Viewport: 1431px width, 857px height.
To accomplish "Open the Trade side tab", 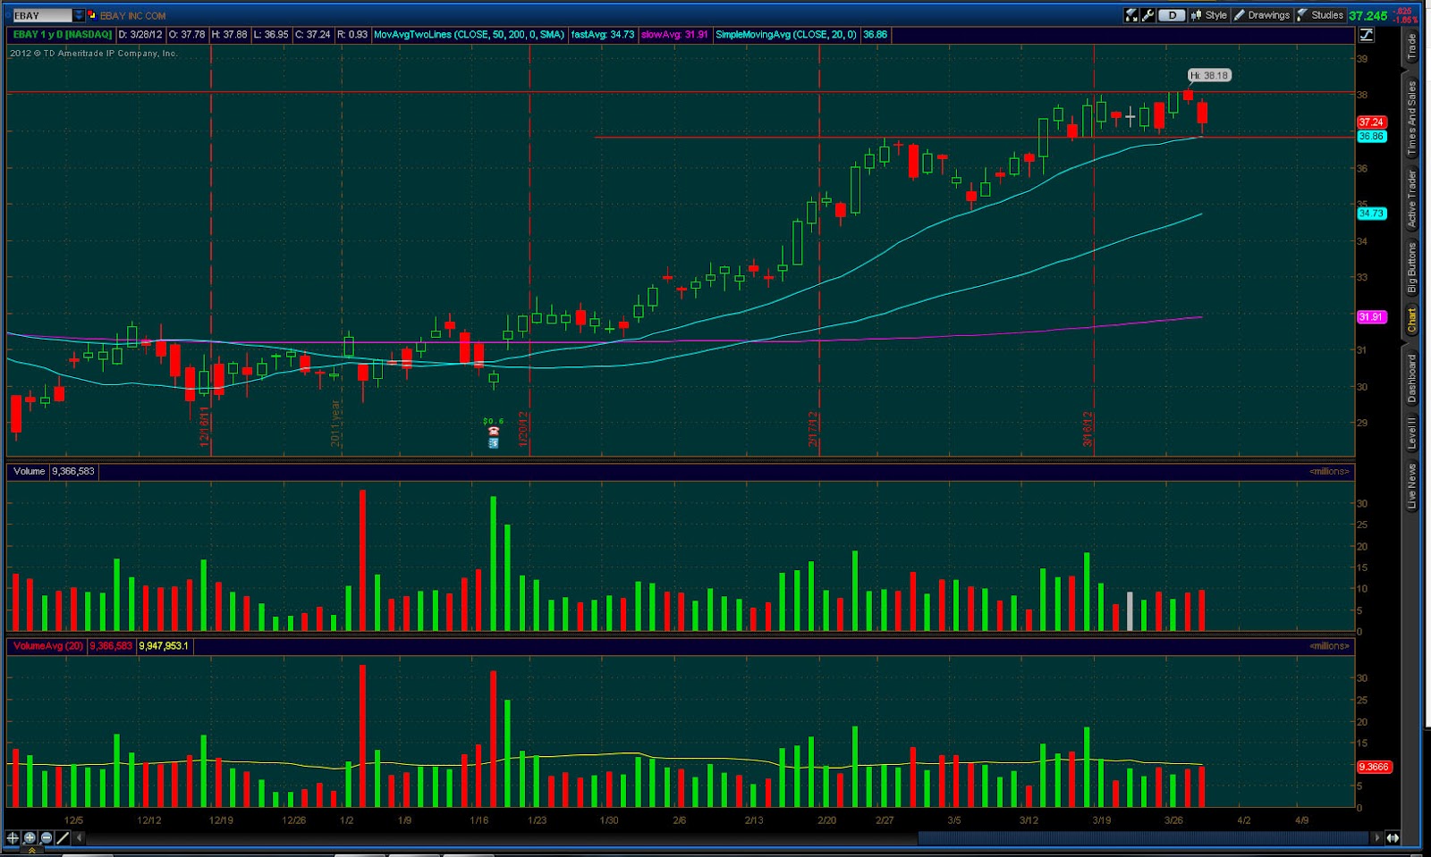I will tap(1412, 46).
